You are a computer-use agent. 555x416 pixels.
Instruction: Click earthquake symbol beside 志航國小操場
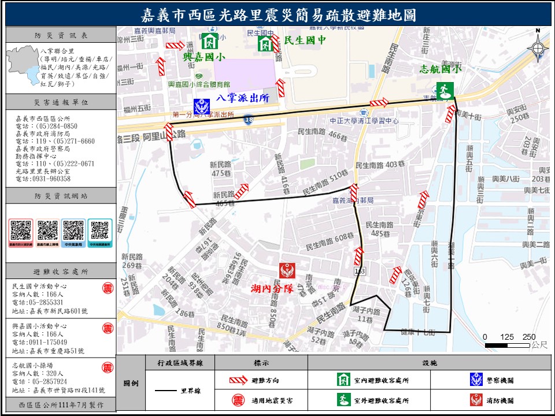pos(108,367)
